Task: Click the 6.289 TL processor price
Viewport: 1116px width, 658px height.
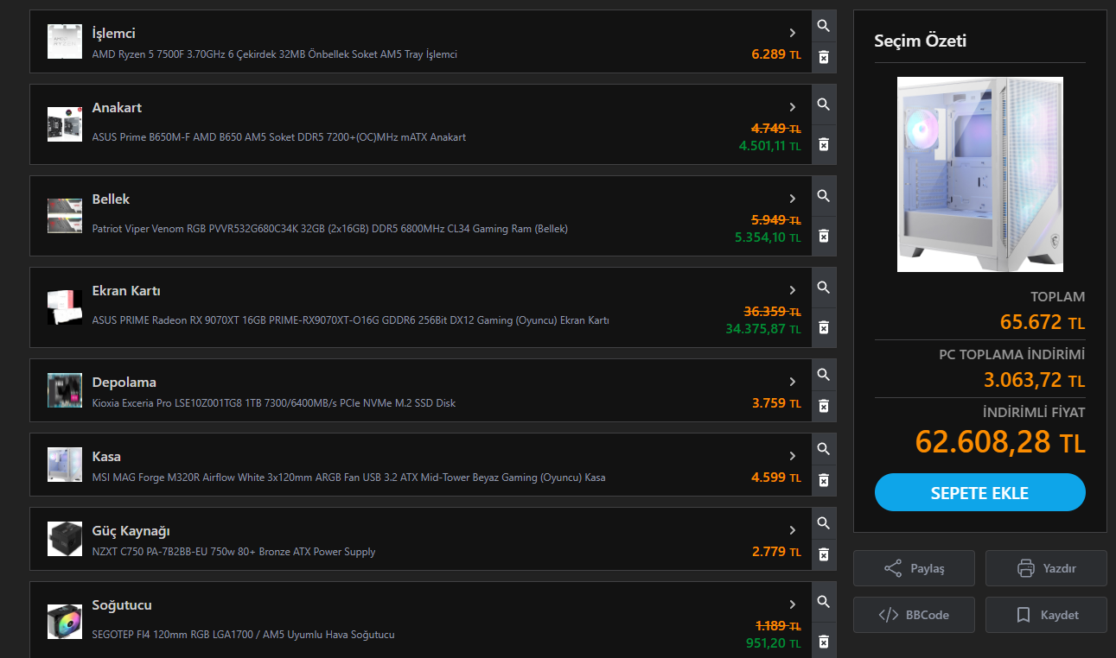Action: (776, 54)
